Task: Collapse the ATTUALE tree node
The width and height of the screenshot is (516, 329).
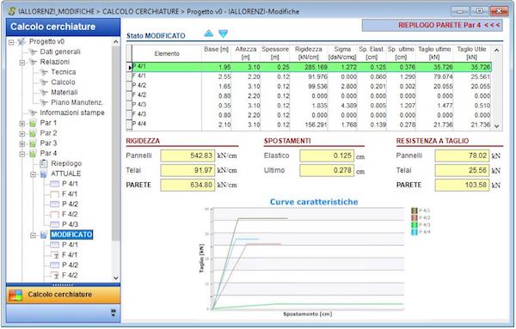Action: [33, 174]
